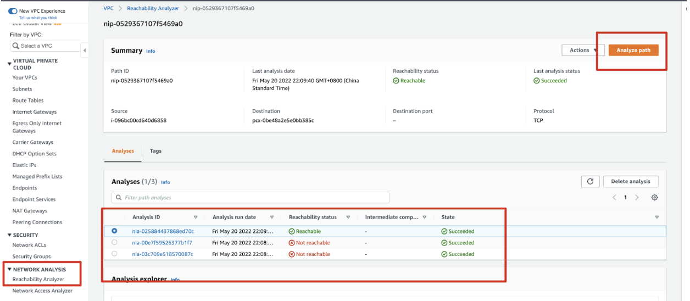Click the Succeeded last analysis status
This screenshot has width=690, height=301.
550,81
